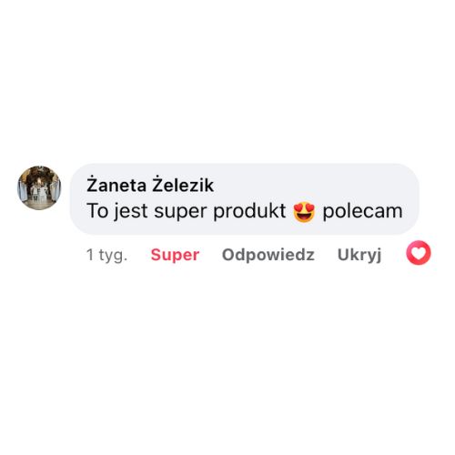Click the word jest in the comment
This screenshot has height=455, width=455.
pyautogui.click(x=131, y=211)
